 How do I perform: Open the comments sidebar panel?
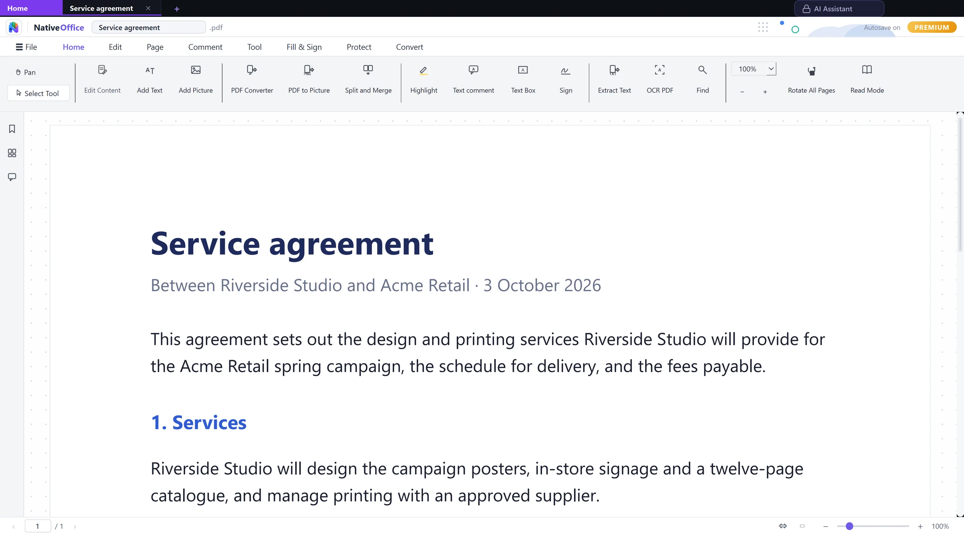point(12,177)
